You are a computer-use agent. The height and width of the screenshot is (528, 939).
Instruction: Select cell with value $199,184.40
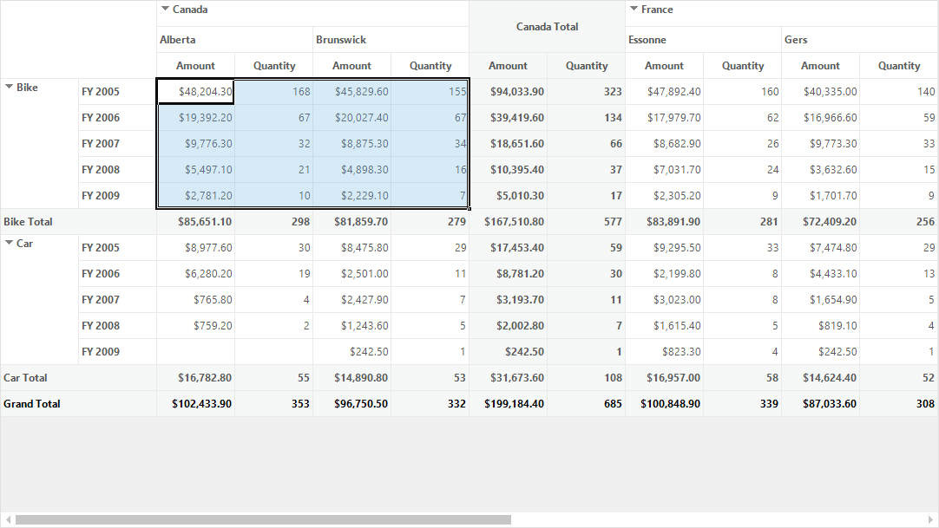(x=508, y=404)
